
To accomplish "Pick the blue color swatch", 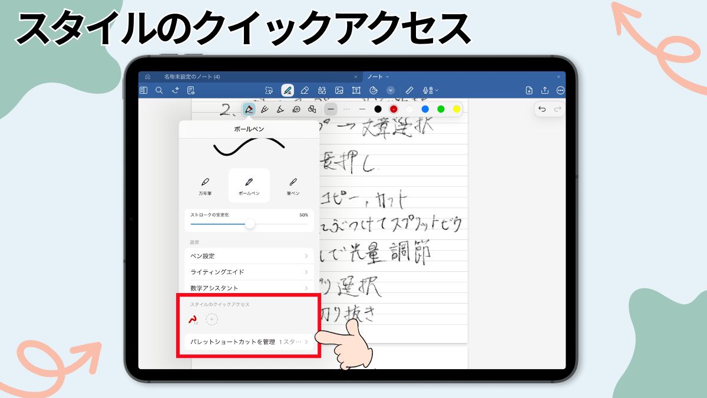I will pos(425,109).
